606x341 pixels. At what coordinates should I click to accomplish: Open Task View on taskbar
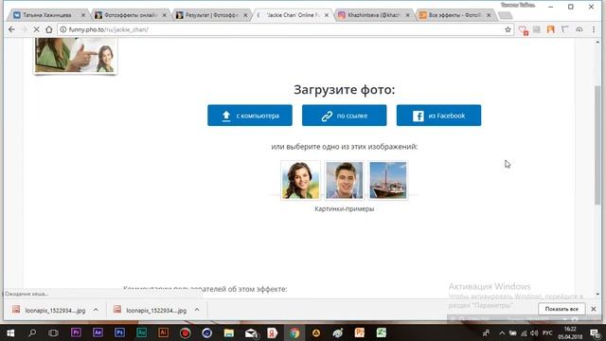(x=53, y=332)
